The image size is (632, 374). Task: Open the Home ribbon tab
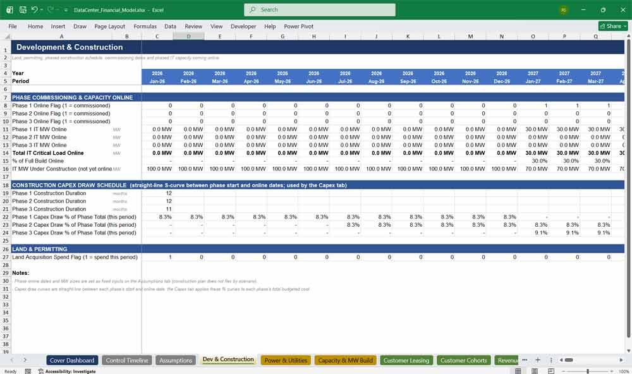35,26
